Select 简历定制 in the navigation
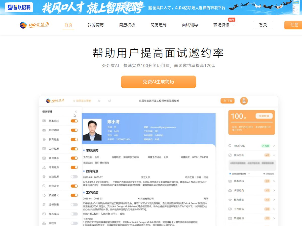The height and width of the screenshot is (226, 302). pyautogui.click(x=159, y=25)
